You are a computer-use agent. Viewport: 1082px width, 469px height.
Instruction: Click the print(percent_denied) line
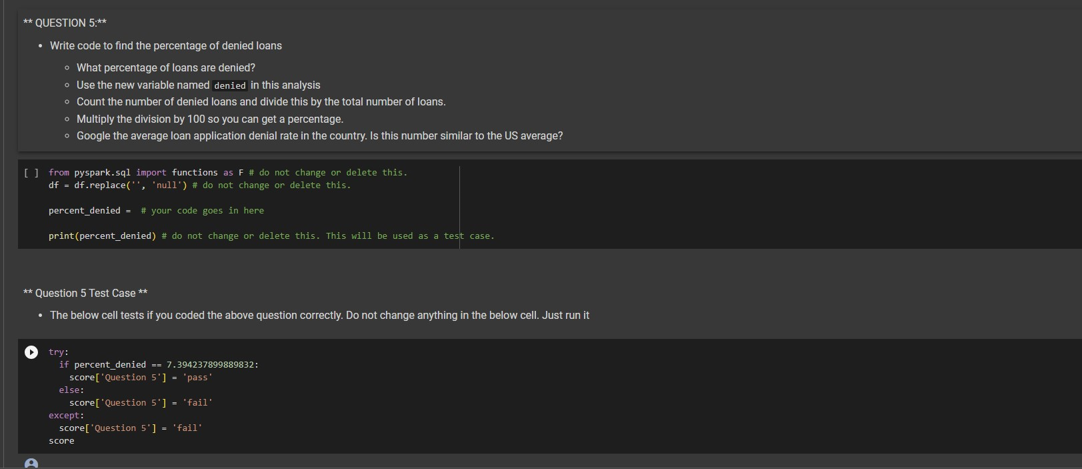point(100,236)
